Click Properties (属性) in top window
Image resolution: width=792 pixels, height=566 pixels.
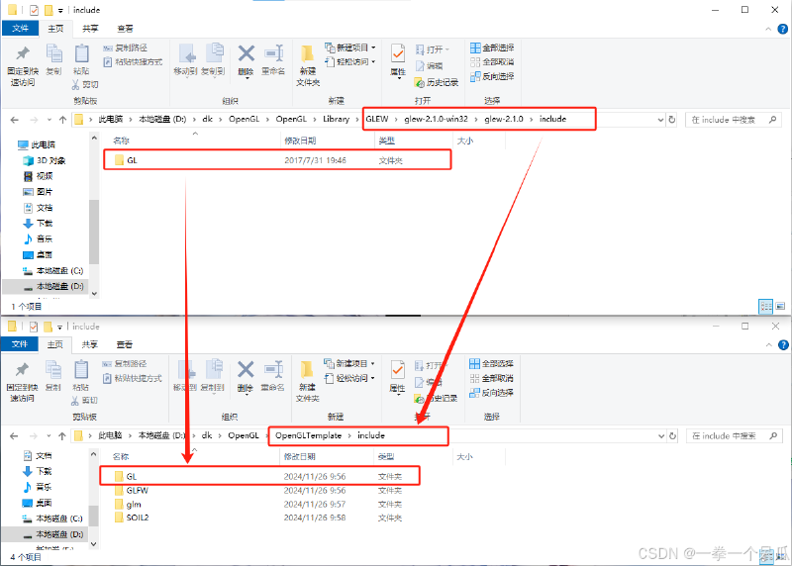click(x=398, y=60)
